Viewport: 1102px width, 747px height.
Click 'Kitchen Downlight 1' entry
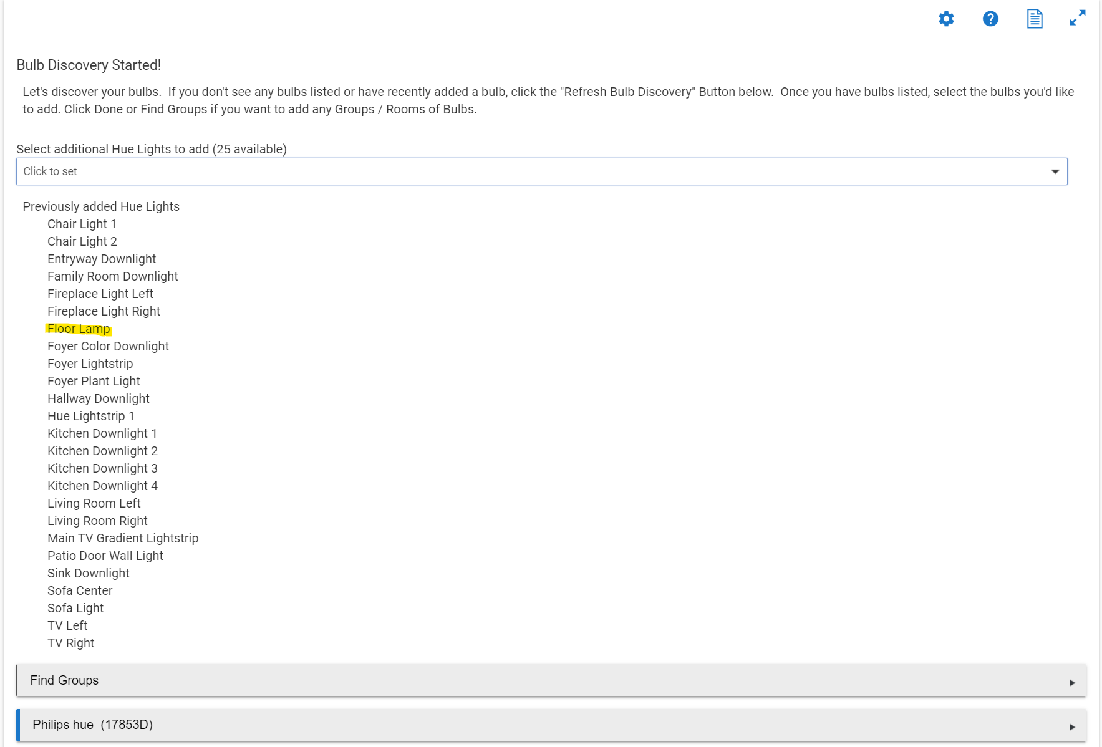pos(102,433)
